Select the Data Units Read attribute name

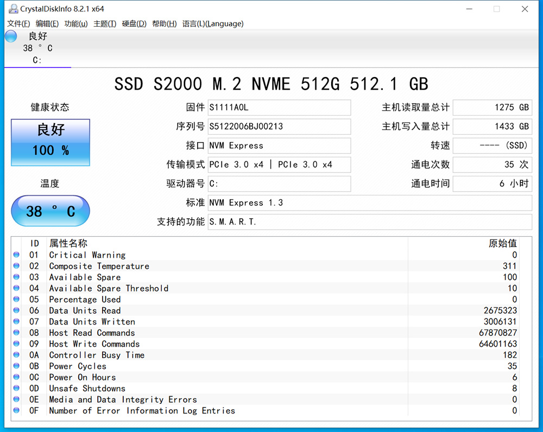[85, 310]
